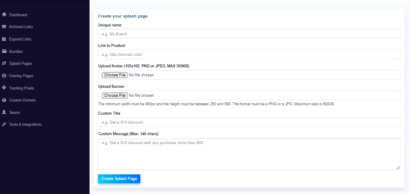
Task: Click the Bundles folder icon
Action: click(x=4, y=51)
